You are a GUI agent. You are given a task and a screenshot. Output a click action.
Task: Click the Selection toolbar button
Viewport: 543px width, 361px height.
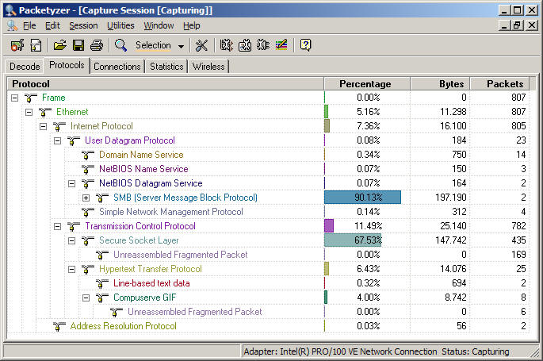pos(153,45)
